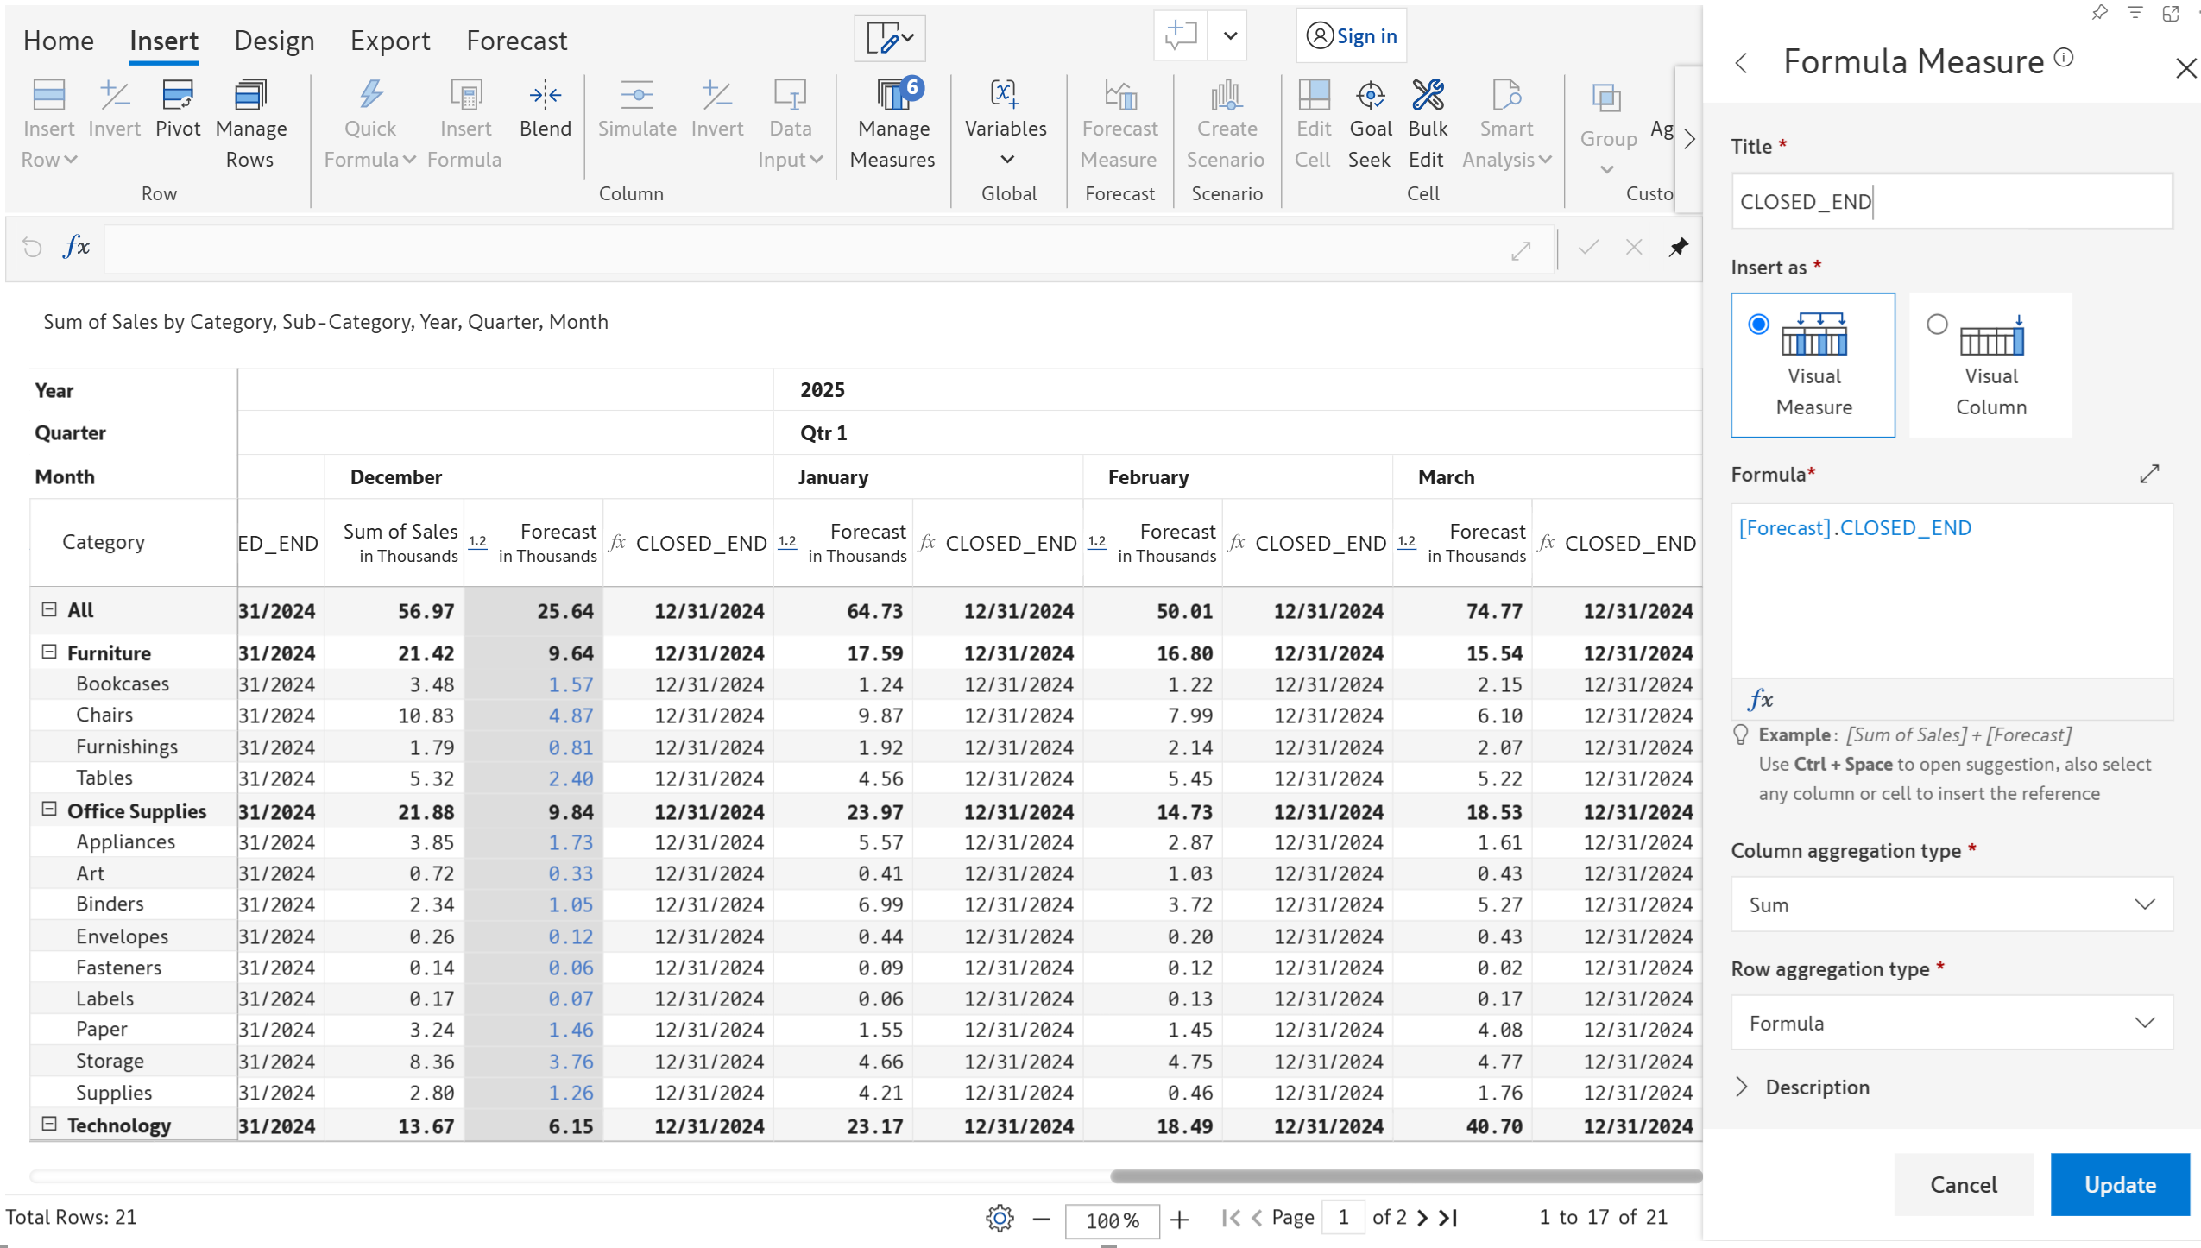Click the Cancel button
The width and height of the screenshot is (2201, 1248).
(x=1963, y=1185)
